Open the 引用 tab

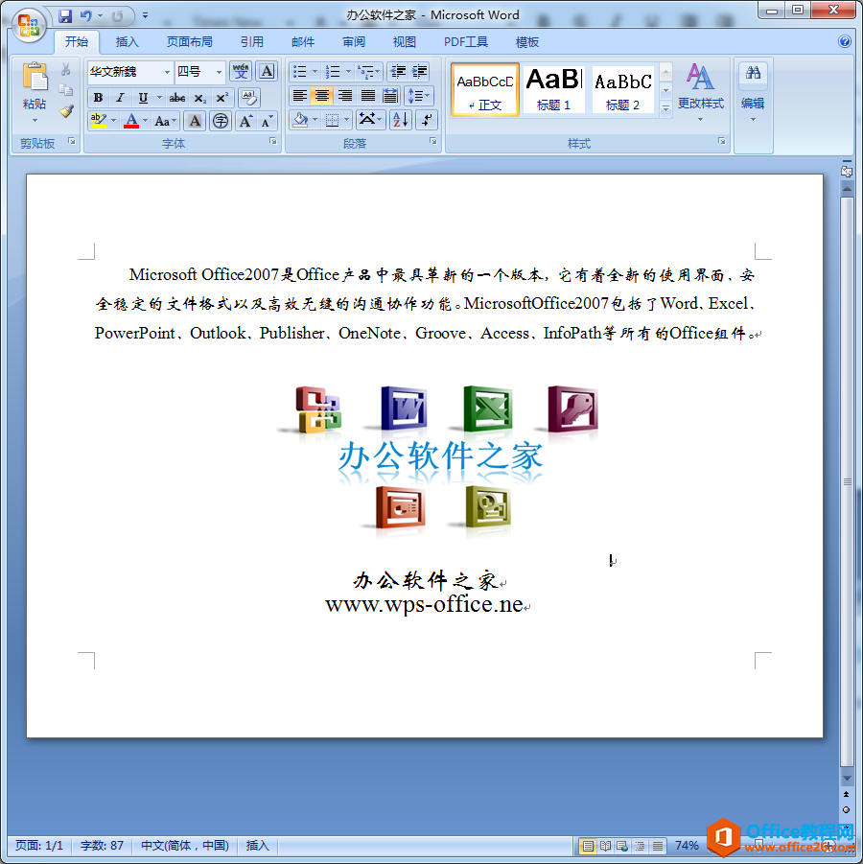coord(252,42)
